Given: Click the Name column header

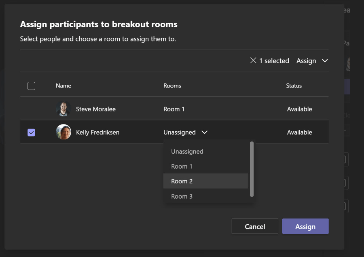Looking at the screenshot, I should pyautogui.click(x=63, y=86).
